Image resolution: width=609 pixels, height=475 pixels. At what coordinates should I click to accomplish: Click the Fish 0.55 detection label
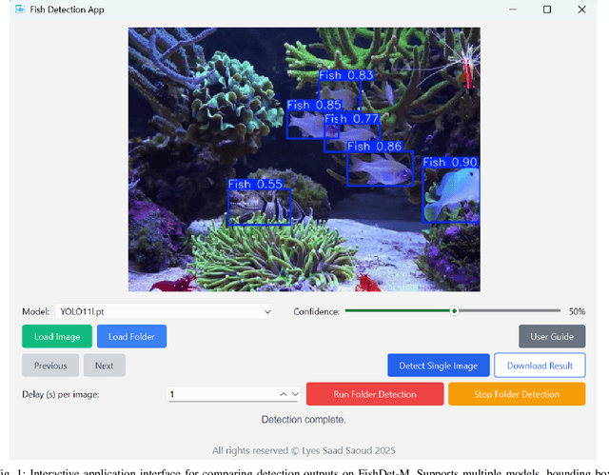[x=256, y=184]
